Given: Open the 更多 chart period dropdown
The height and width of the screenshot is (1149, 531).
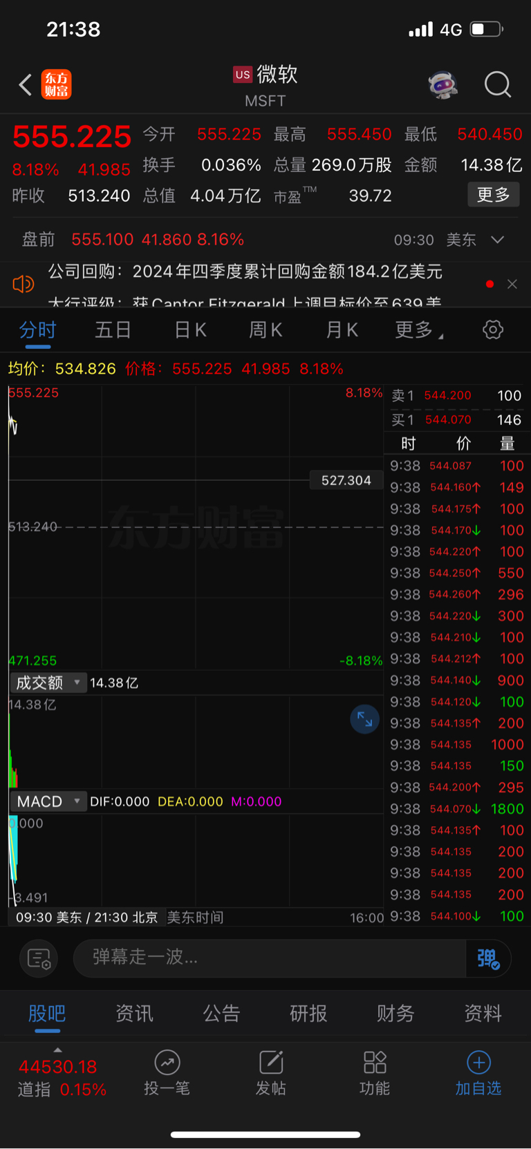Looking at the screenshot, I should point(419,330).
